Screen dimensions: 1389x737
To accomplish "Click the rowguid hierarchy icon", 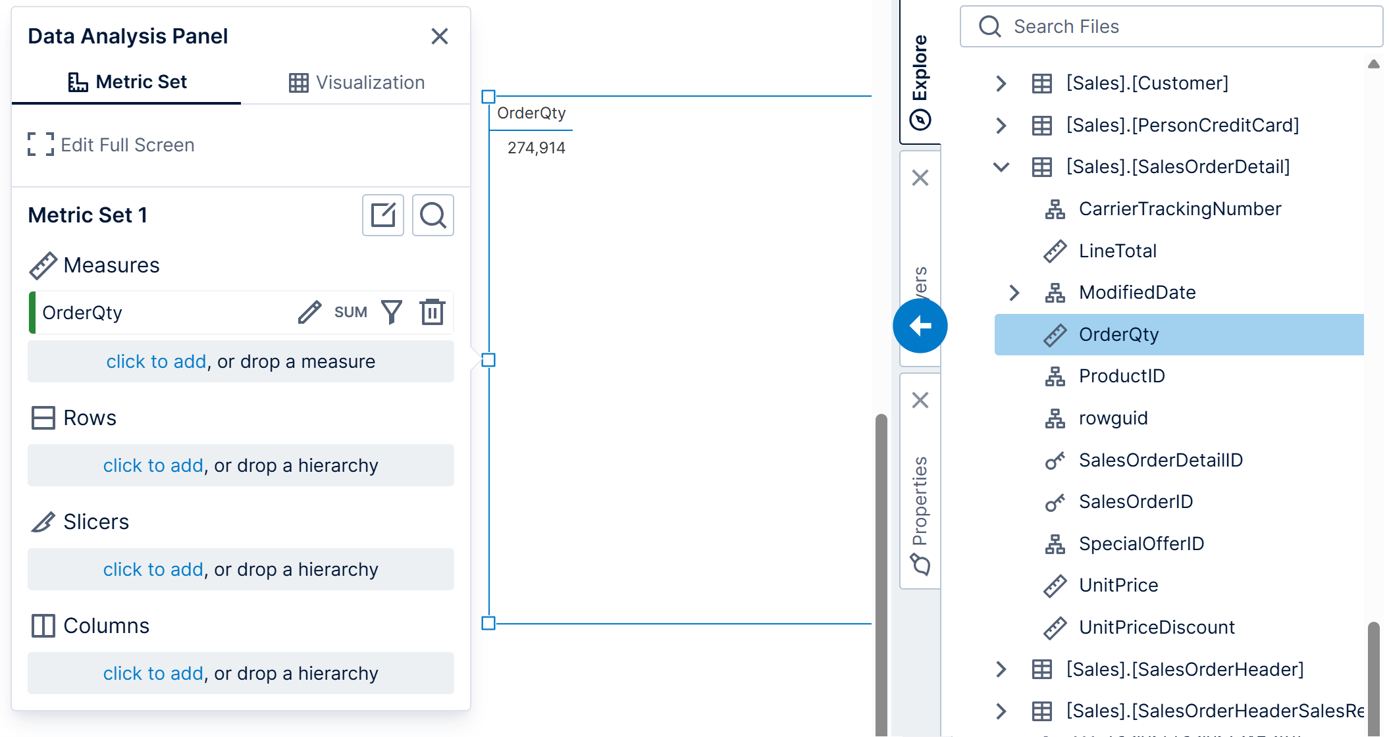I will point(1055,419).
